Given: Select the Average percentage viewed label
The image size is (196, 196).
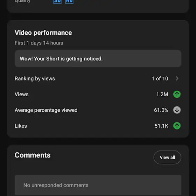Looking at the screenshot, I should tap(46, 110).
